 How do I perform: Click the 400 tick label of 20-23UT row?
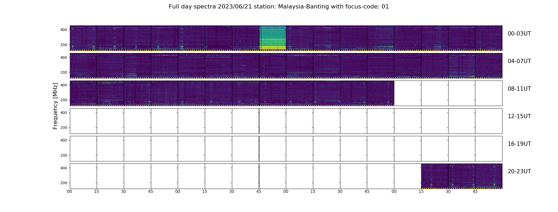point(64,168)
